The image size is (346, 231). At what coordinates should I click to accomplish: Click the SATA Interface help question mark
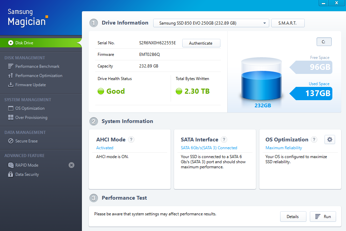tap(224, 140)
